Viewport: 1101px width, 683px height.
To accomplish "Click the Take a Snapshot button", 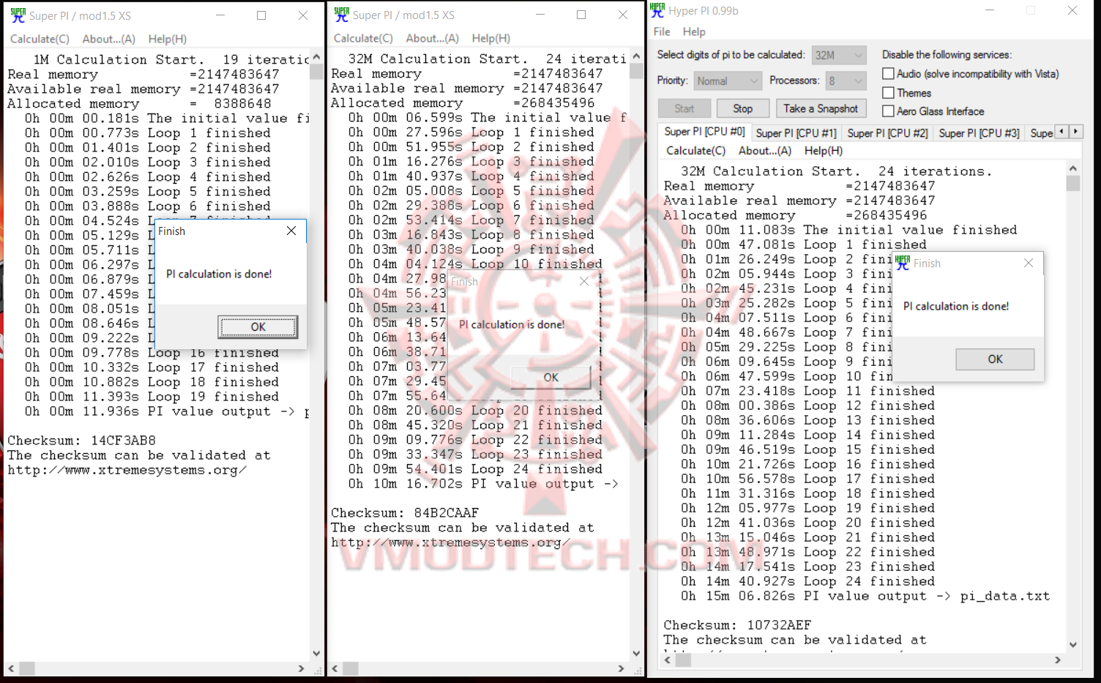I will (821, 108).
